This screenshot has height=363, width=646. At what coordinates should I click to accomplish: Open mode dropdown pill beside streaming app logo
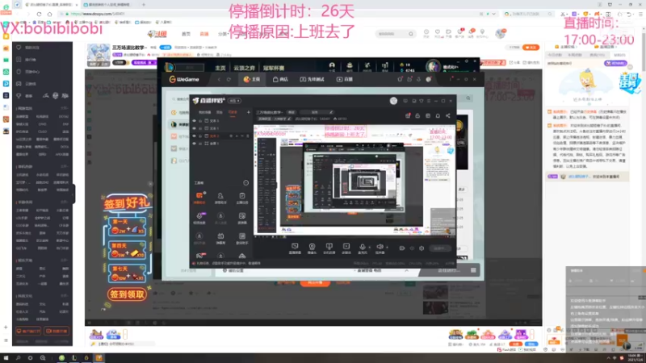click(235, 101)
